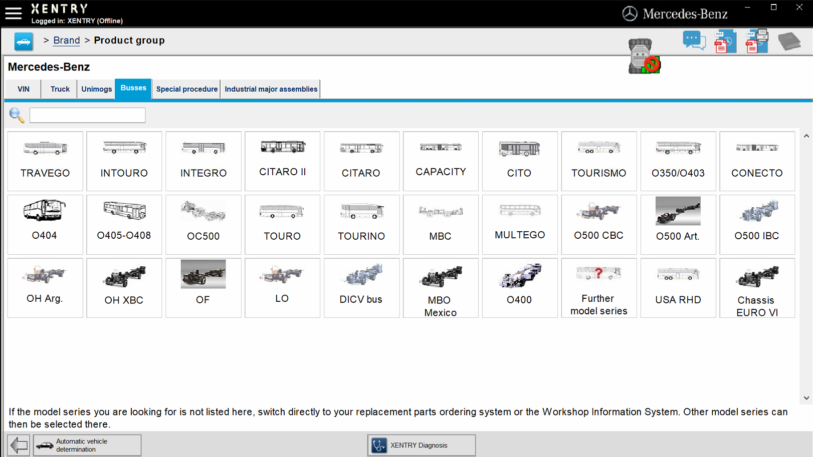Click inside the model search field
The width and height of the screenshot is (813, 457).
[x=87, y=115]
